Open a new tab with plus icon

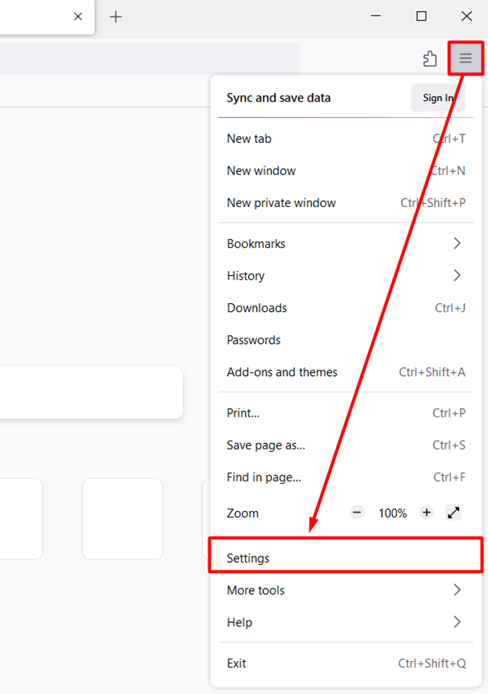[116, 16]
